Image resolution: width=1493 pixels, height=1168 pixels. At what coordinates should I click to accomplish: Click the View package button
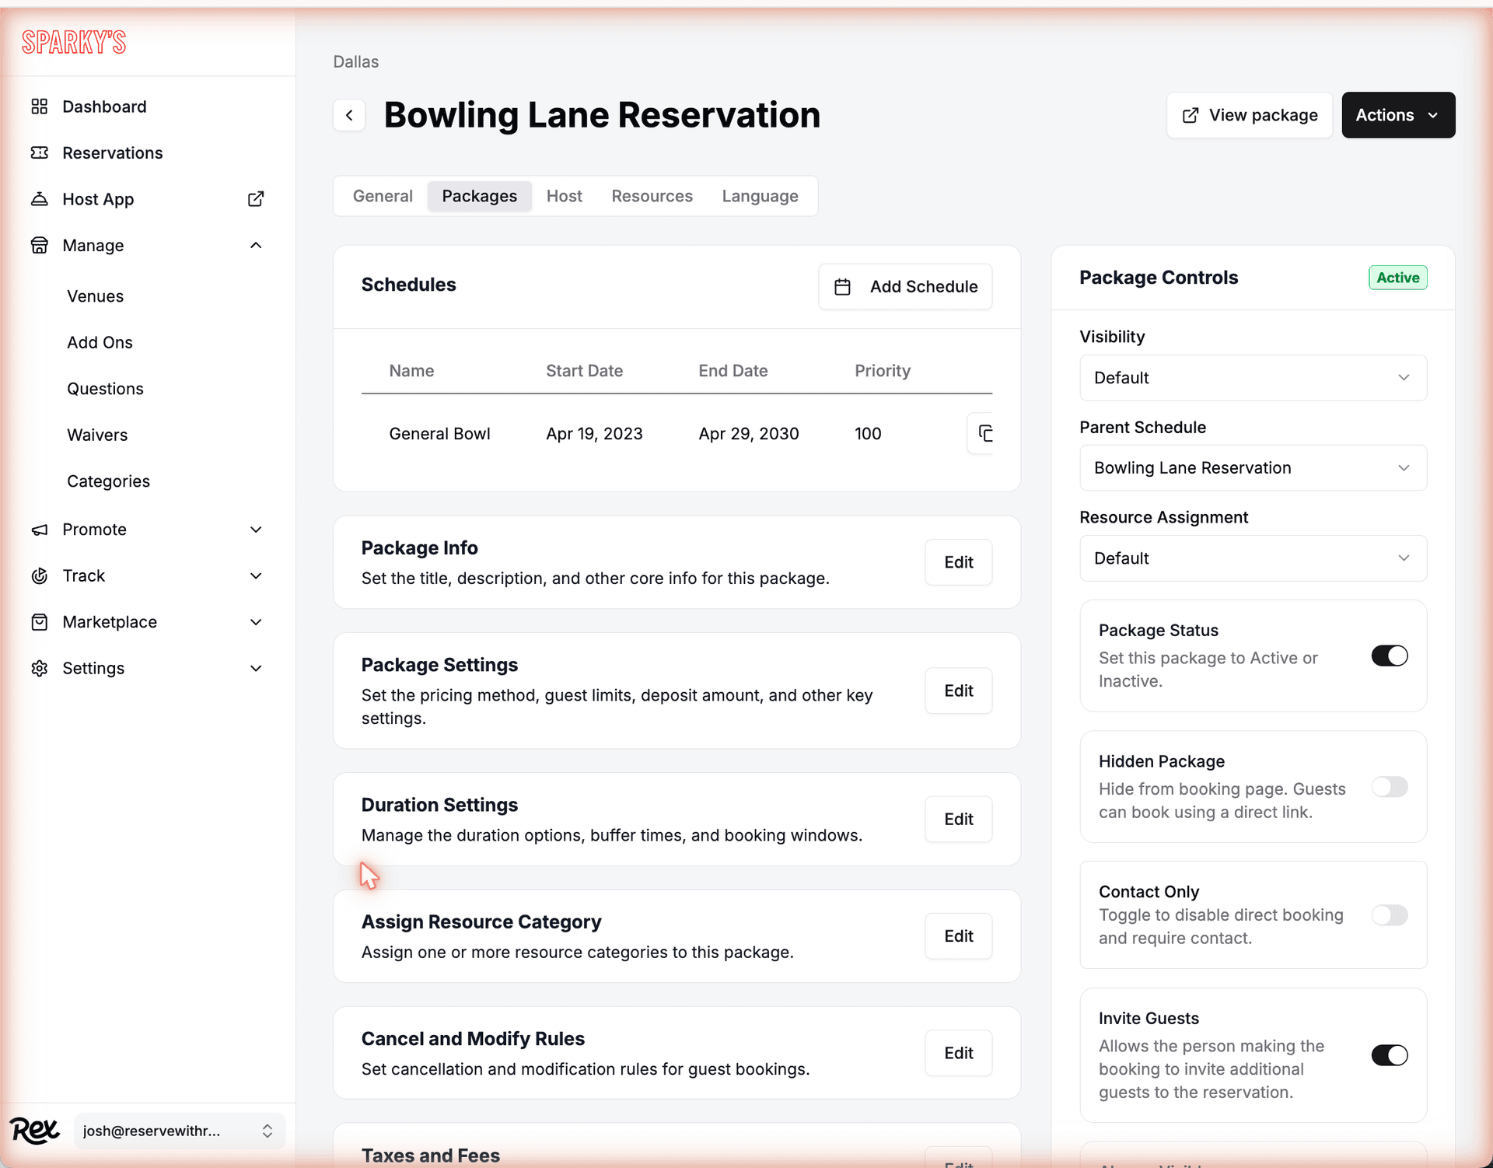[x=1249, y=115]
